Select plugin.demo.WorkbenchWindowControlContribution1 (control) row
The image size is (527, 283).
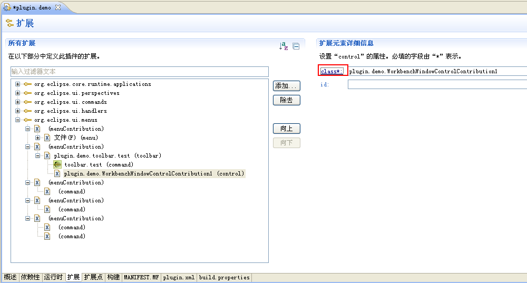154,174
